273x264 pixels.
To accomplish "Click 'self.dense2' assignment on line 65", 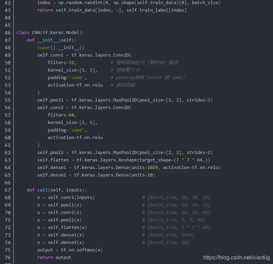I will tap(52, 175).
